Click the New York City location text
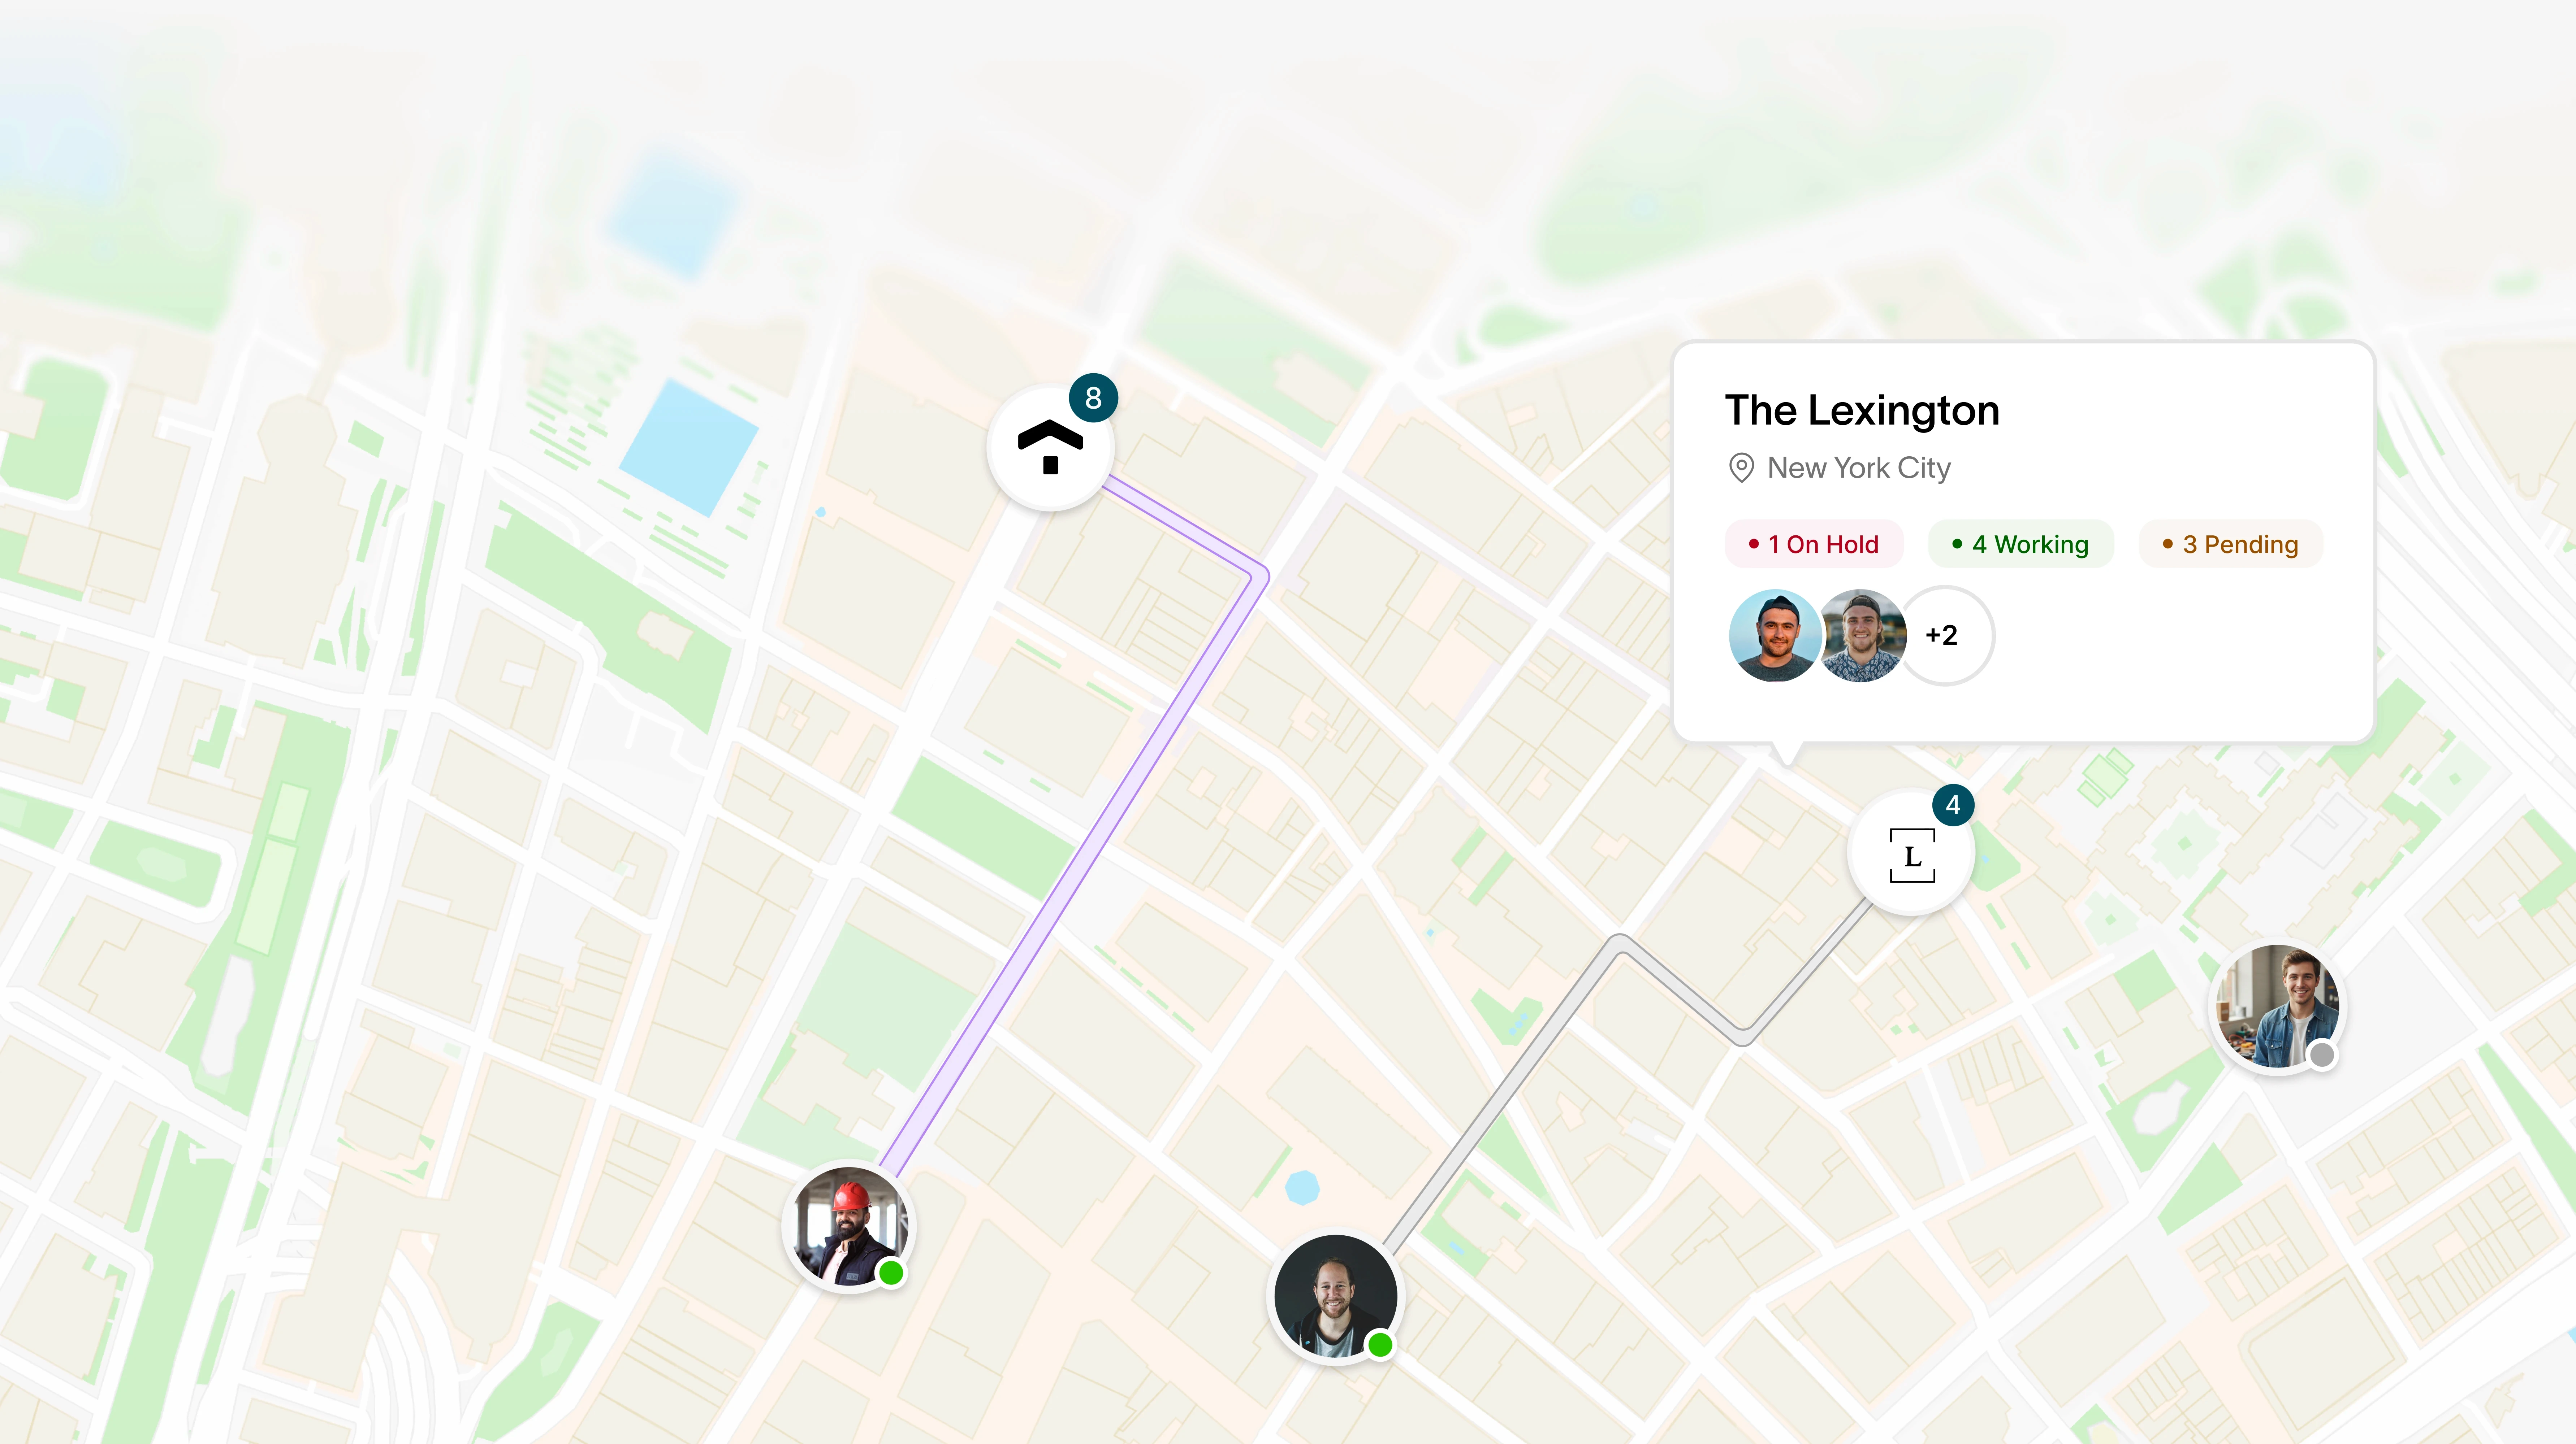The width and height of the screenshot is (2576, 1444). pos(1859,468)
